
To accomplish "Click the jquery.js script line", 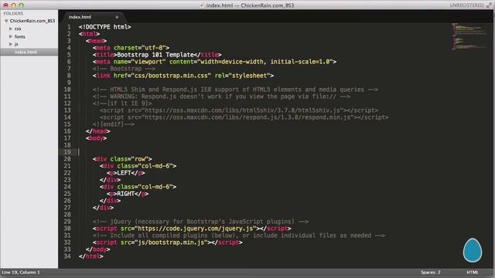I will 192,229.
